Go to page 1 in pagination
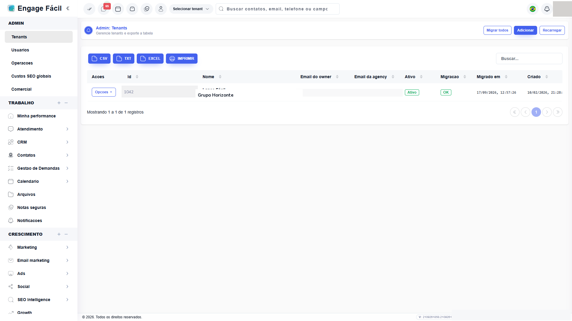The height and width of the screenshot is (321, 572). click(x=536, y=112)
